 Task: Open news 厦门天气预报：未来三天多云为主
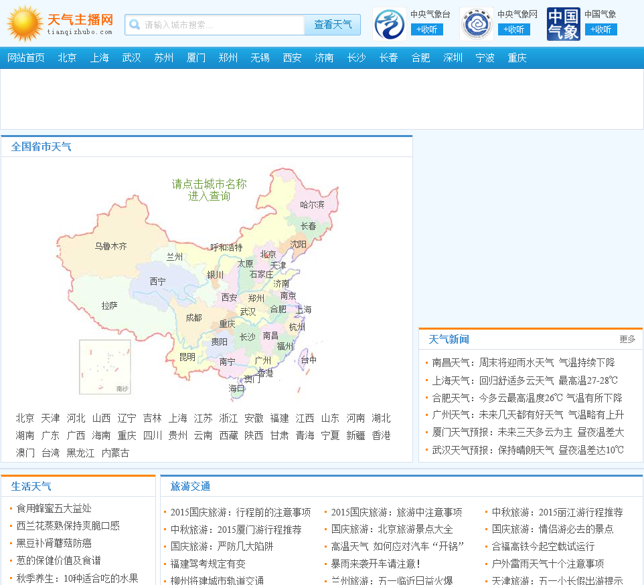[528, 432]
